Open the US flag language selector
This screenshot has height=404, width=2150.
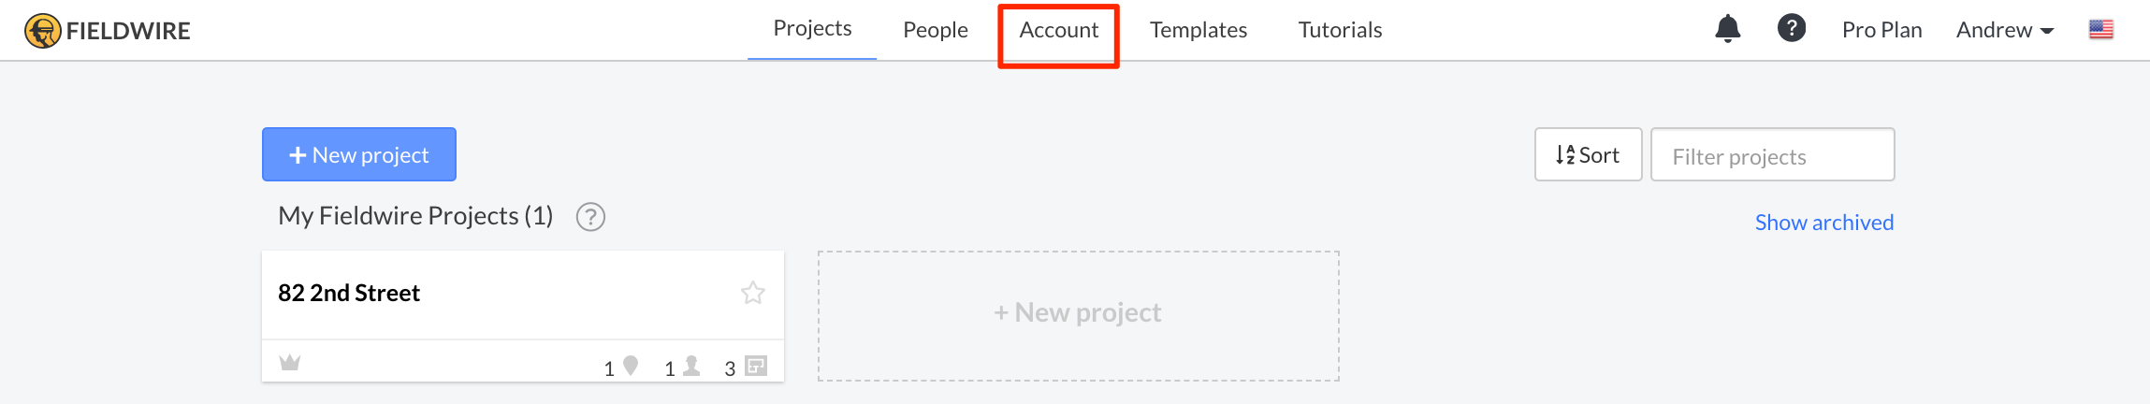pos(2100,30)
